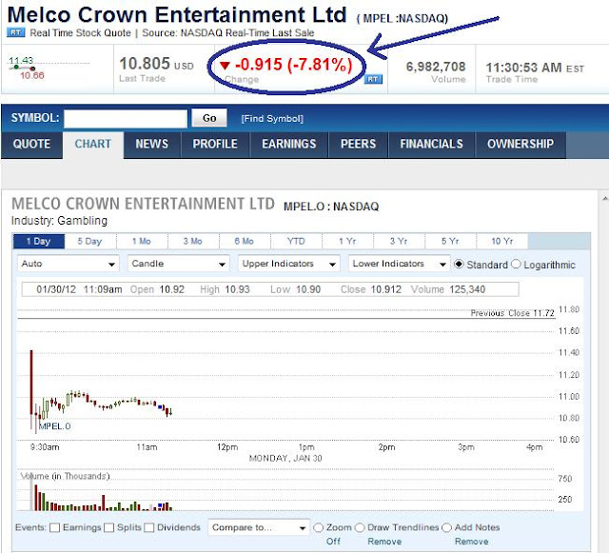Select the Standard scale radio button
609x553 pixels.
click(459, 265)
